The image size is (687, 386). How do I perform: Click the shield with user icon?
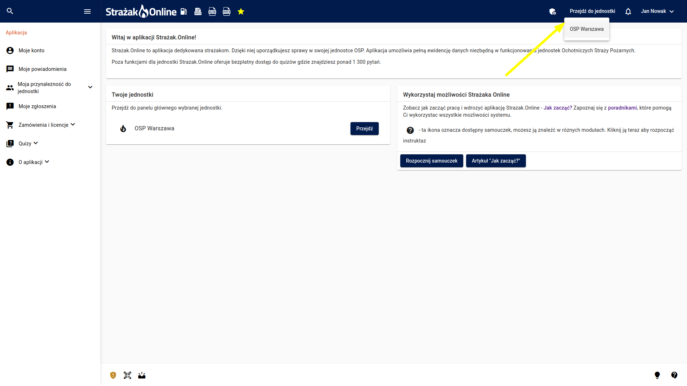point(553,11)
